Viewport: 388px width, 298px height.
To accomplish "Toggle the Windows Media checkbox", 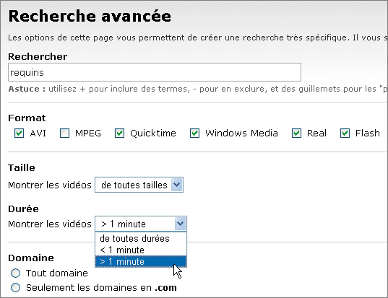I will [x=195, y=133].
